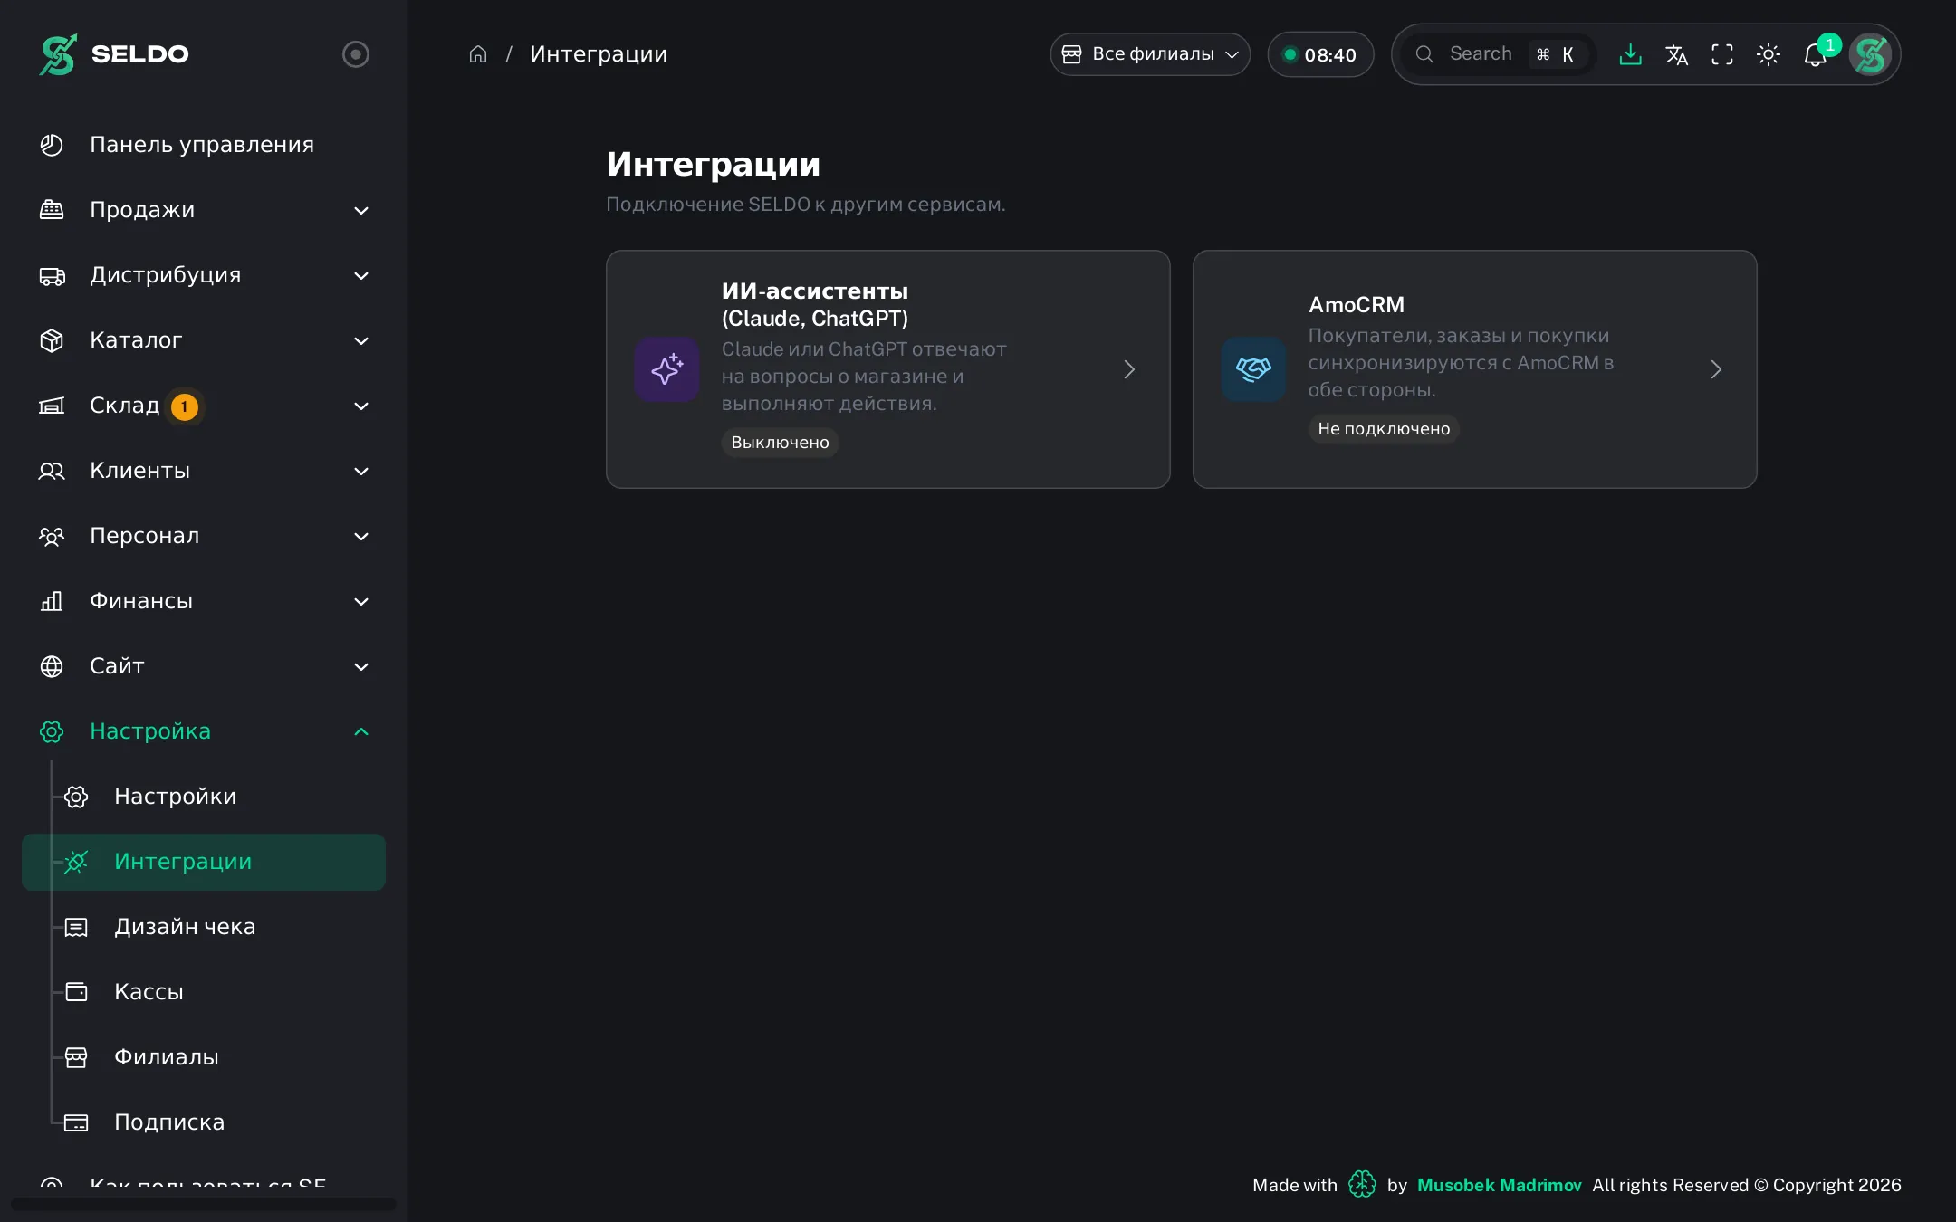This screenshot has width=1956, height=1222.
Task: Open the Musobek Madrimov footer link
Action: click(1499, 1185)
